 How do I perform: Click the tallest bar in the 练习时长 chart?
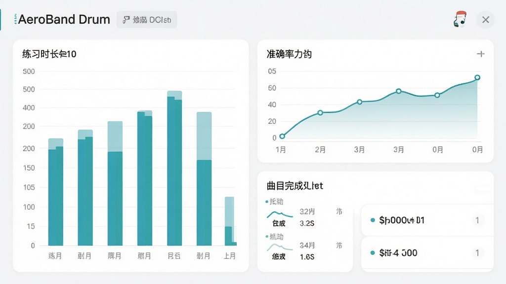pyautogui.click(x=174, y=168)
